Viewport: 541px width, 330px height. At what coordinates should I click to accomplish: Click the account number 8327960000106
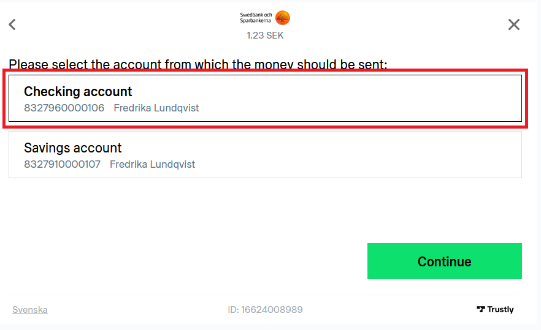point(64,108)
